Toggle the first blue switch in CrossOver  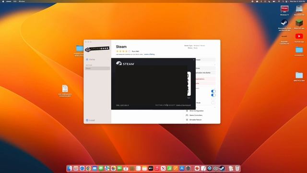pyautogui.click(x=213, y=91)
